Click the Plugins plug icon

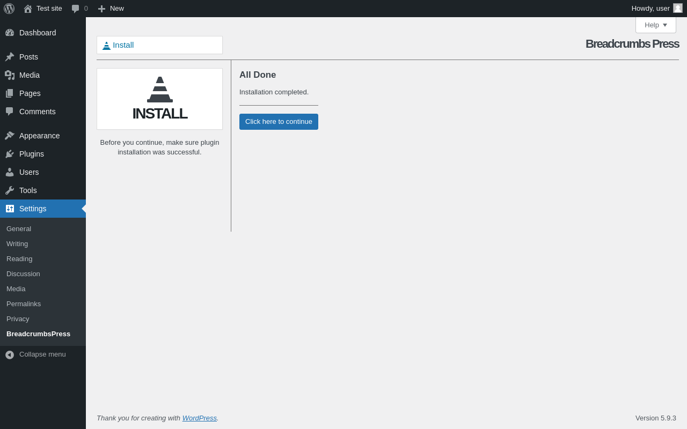[10, 154]
